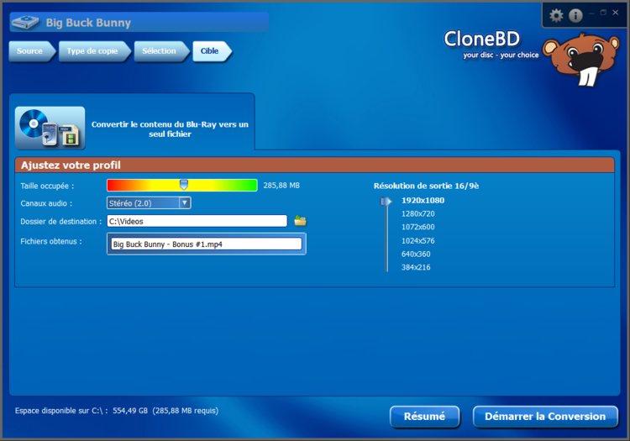The image size is (630, 441).
Task: Open the Sélection step tab
Action: [x=161, y=51]
